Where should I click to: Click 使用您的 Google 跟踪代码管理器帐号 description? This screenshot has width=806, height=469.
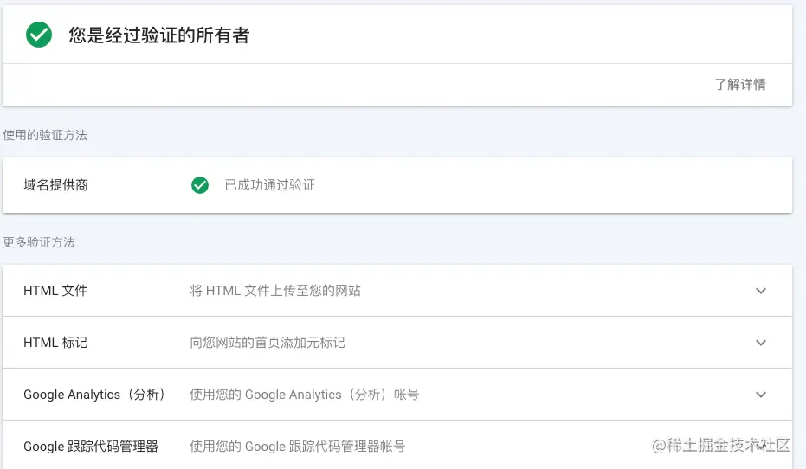point(298,447)
